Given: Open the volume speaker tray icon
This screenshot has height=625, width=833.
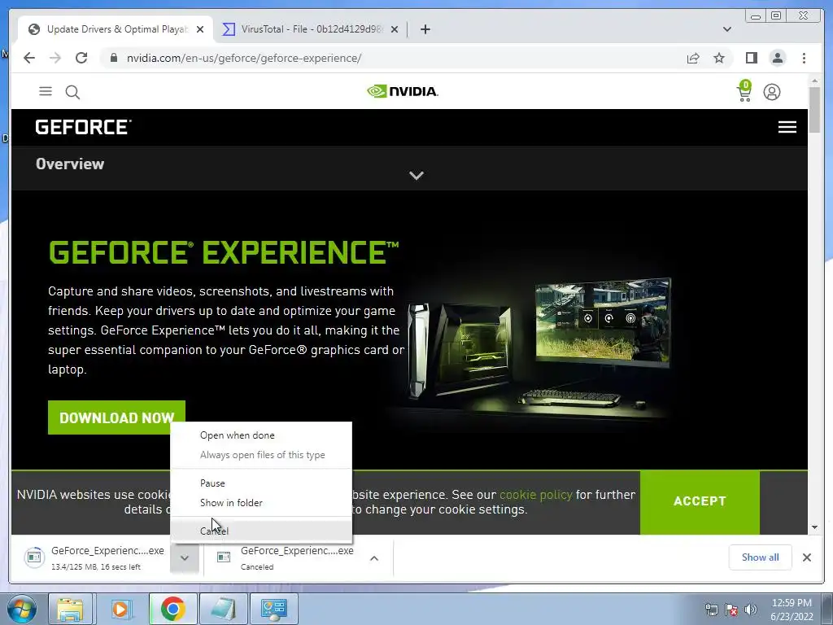Looking at the screenshot, I should click(751, 610).
